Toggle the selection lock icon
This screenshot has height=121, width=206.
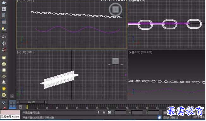(x=104, y=112)
